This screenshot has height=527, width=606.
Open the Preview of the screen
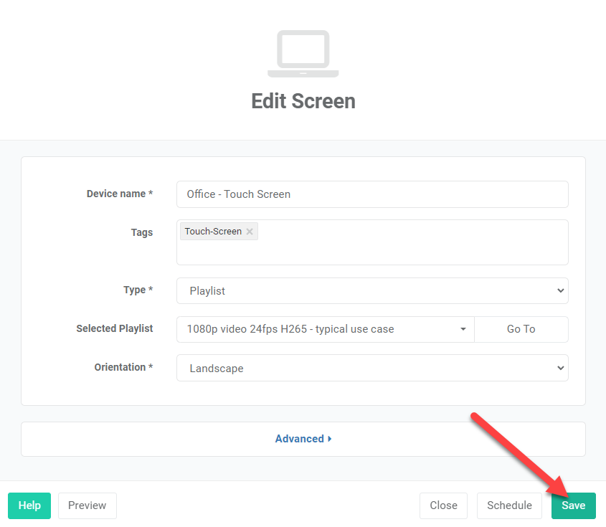87,505
